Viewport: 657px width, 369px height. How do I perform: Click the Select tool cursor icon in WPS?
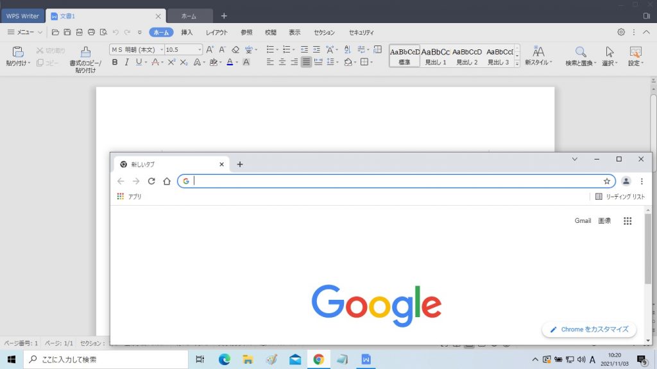[610, 52]
